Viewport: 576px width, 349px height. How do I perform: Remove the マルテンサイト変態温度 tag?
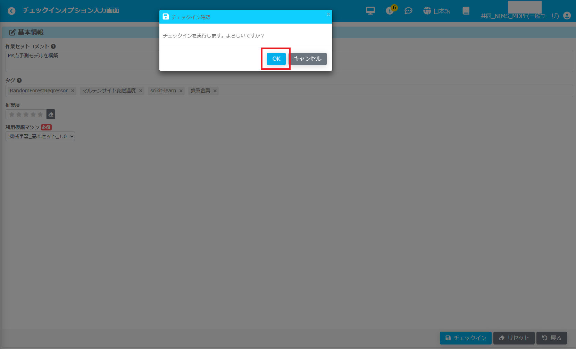141,91
